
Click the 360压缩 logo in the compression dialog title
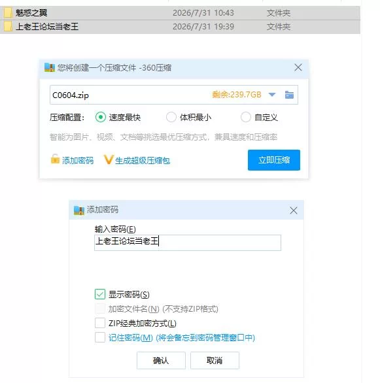click(50, 67)
